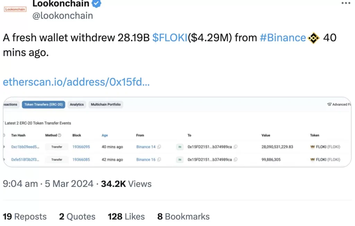The height and width of the screenshot is (226, 355).
Task: Open the Analytics tab
Action: [77, 104]
